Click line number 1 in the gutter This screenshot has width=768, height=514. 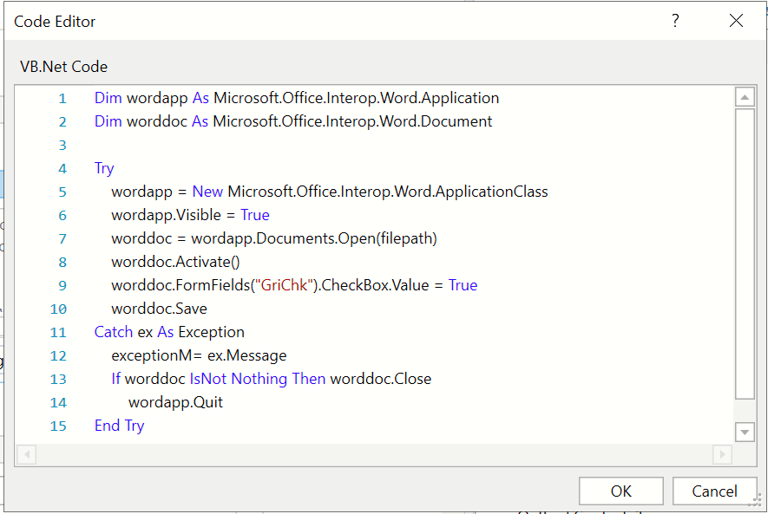(x=62, y=98)
